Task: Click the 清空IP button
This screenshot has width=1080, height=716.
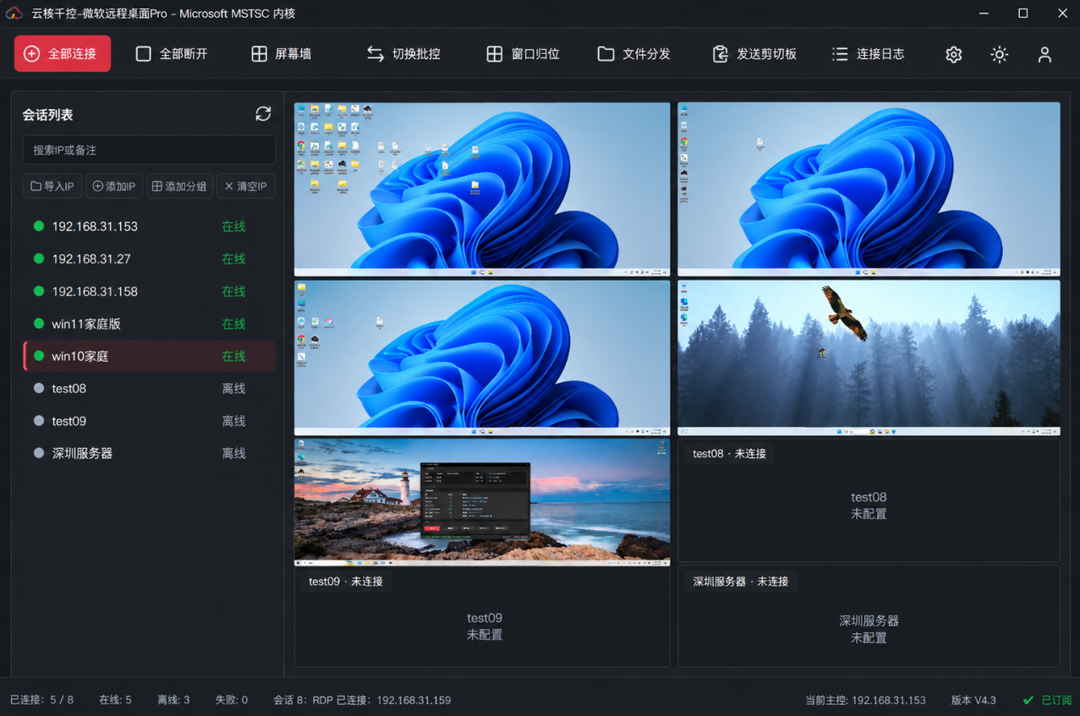Action: (x=245, y=186)
